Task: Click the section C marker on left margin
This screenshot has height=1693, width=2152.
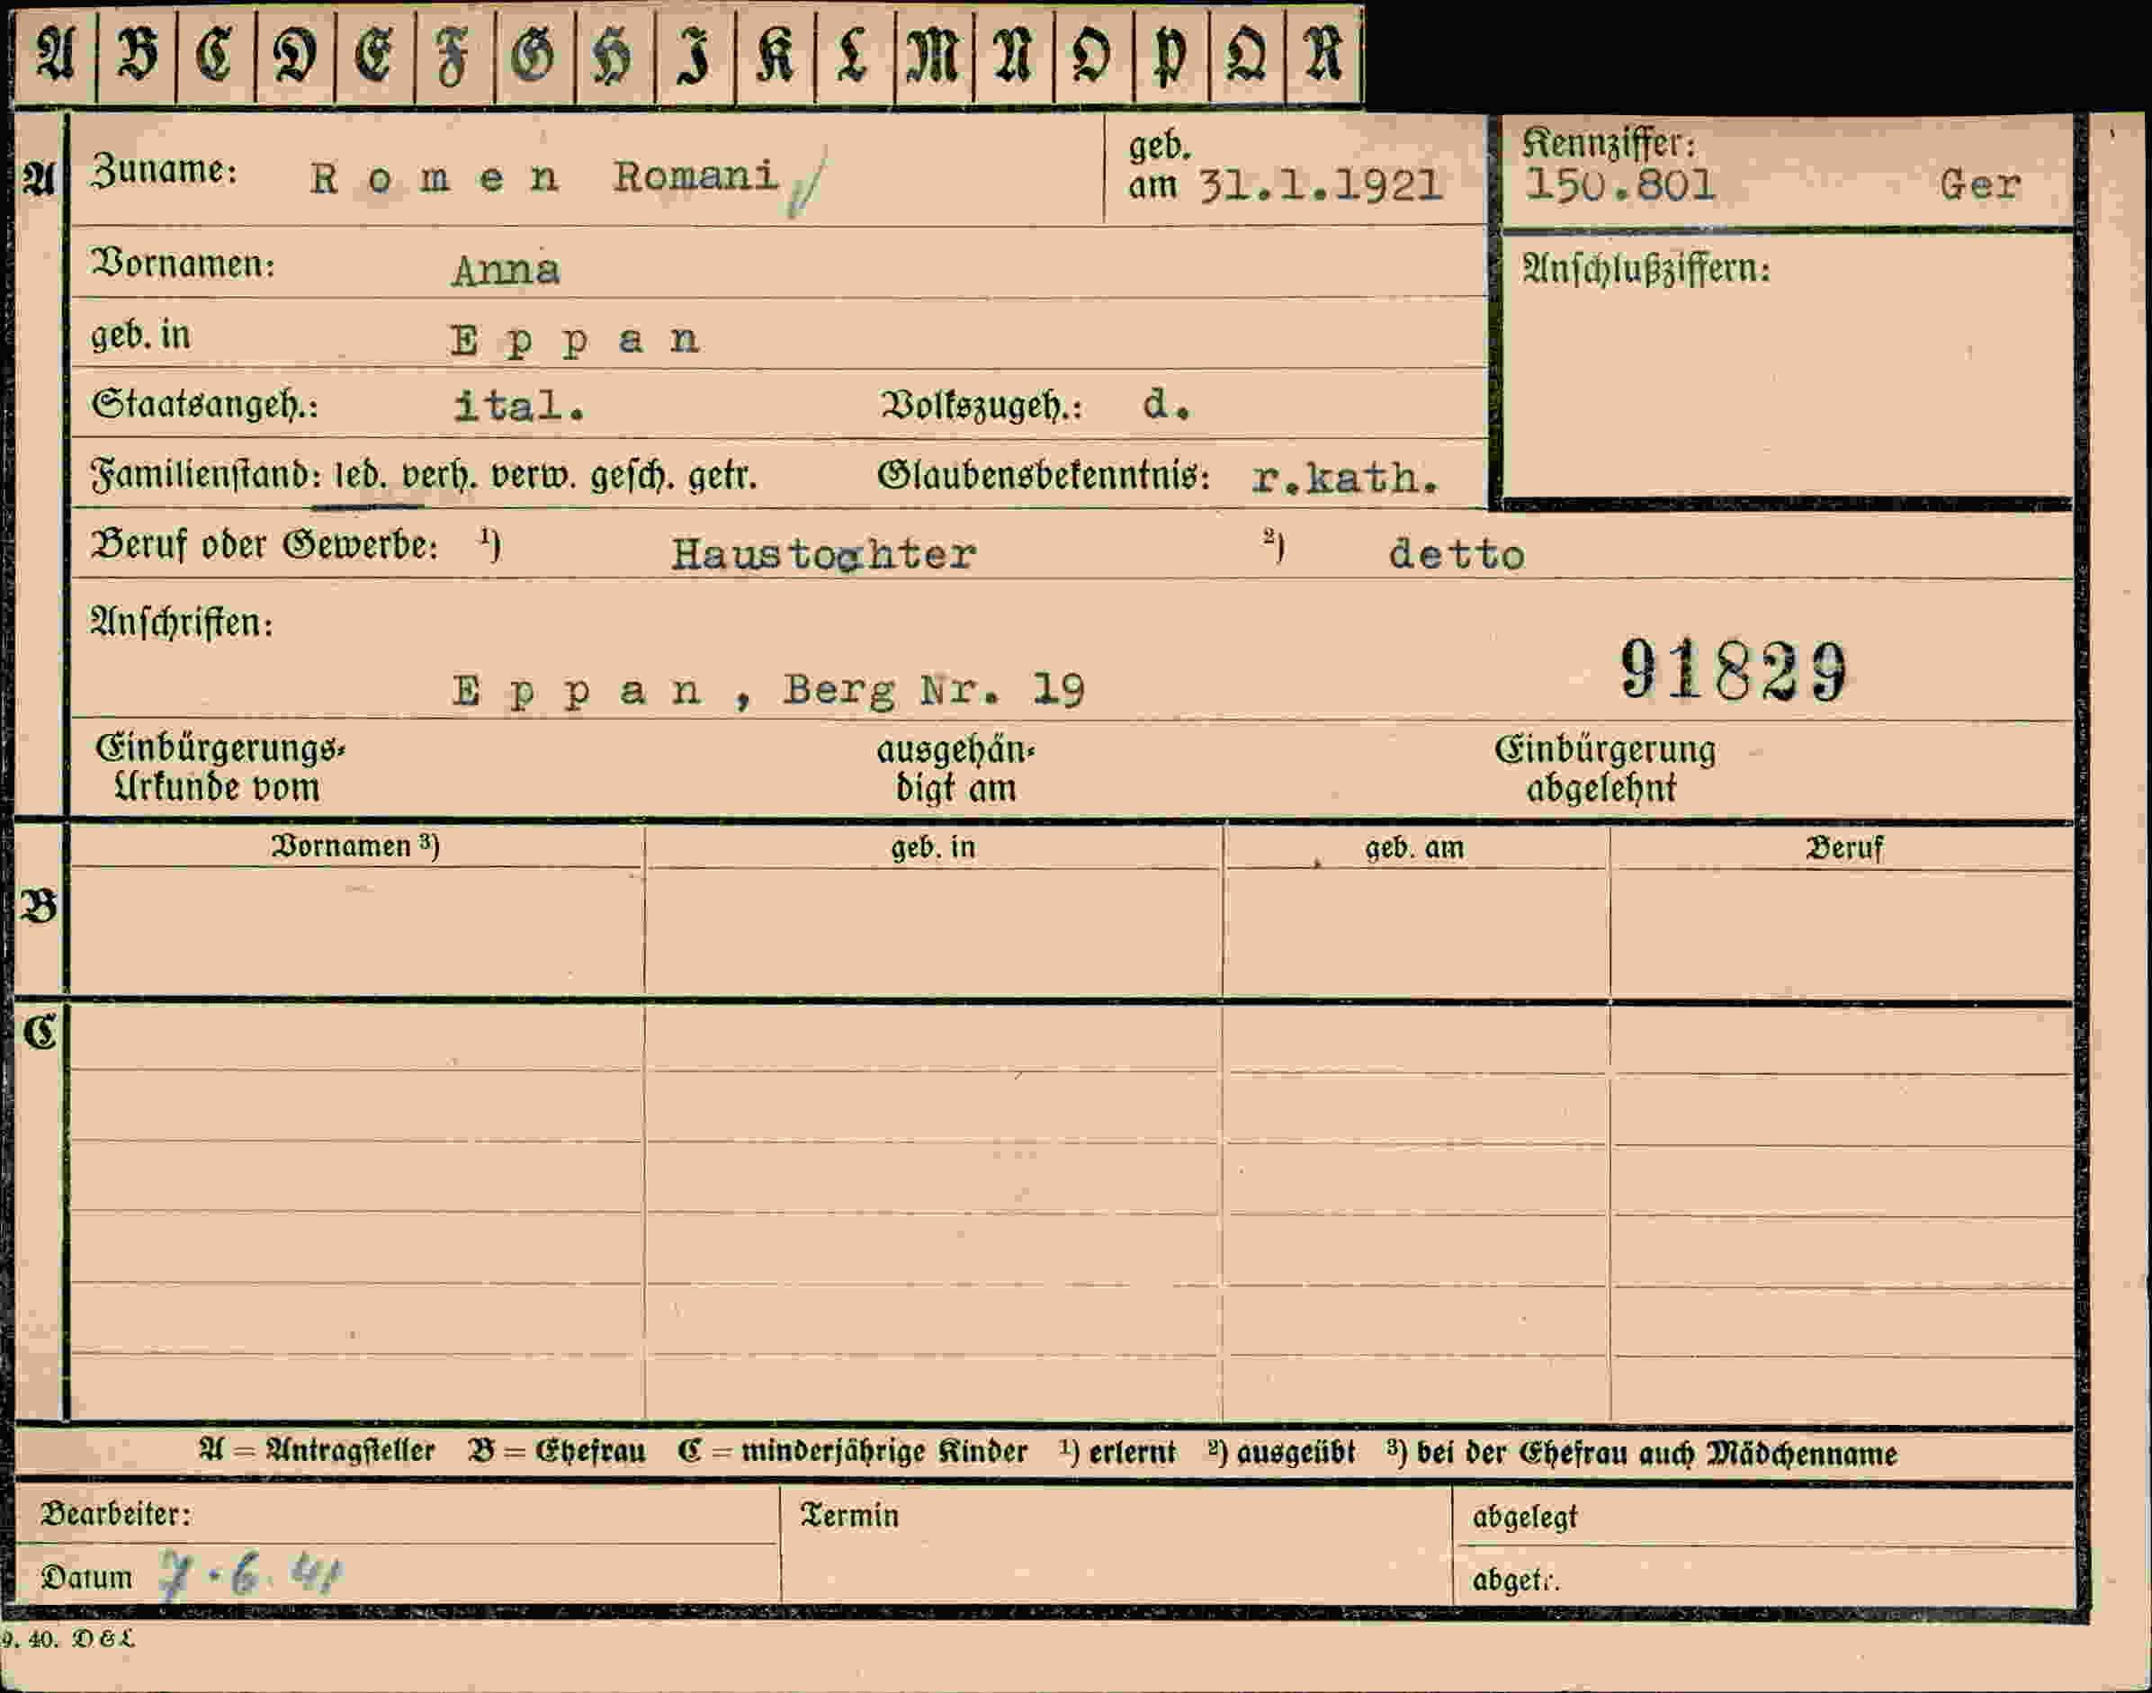Action: (x=40, y=1033)
